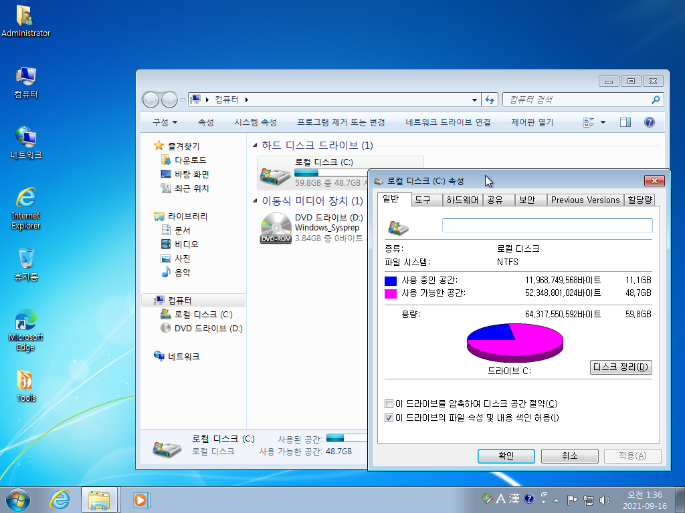
Task: Open the view options dropdown arrow
Action: [603, 122]
